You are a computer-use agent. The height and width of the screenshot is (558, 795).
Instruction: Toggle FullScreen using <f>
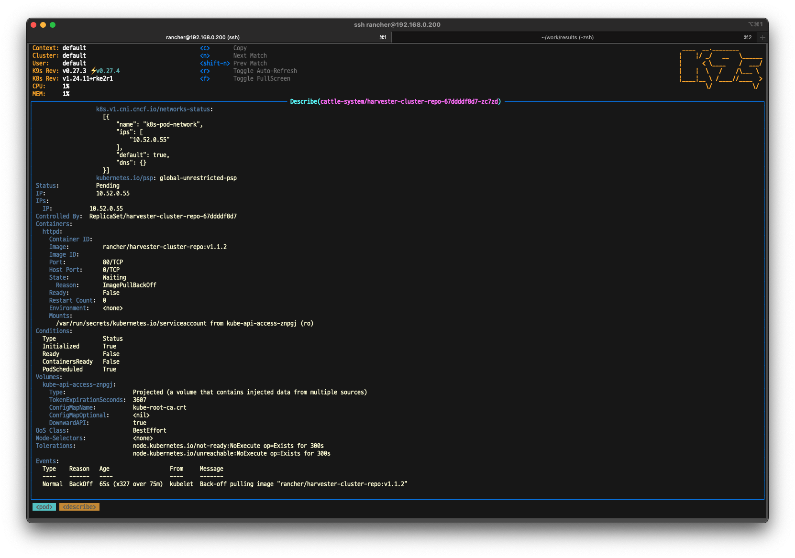pos(205,78)
